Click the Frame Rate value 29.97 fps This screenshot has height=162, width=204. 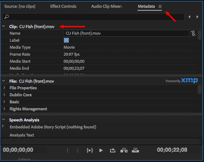tap(72, 54)
